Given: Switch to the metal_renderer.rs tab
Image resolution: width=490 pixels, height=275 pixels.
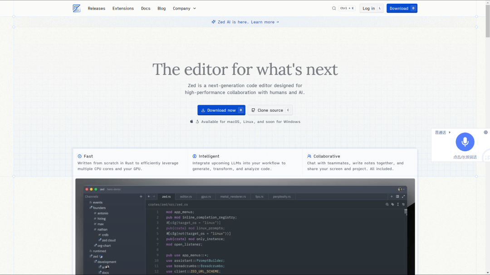Looking at the screenshot, I should [233, 196].
